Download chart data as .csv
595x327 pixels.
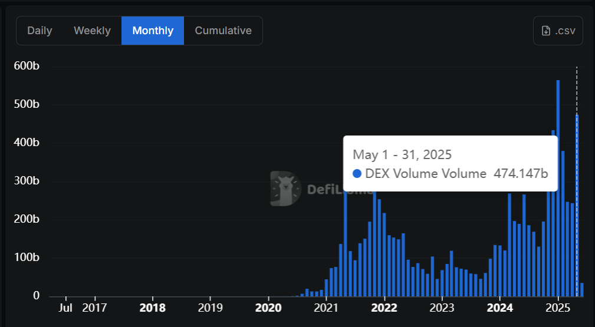[x=558, y=31]
